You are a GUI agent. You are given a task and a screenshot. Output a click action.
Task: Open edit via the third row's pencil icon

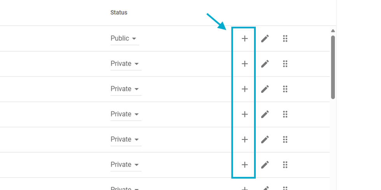[265, 89]
